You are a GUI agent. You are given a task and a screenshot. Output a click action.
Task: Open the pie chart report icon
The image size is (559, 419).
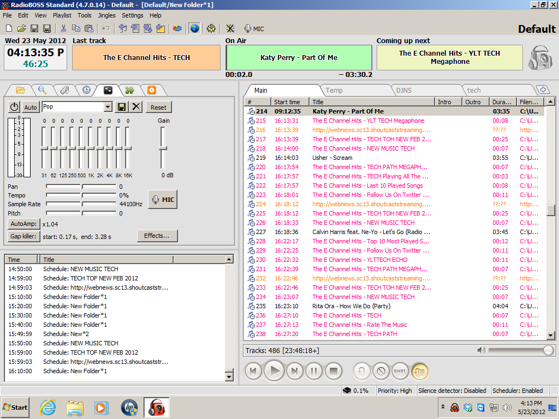[177, 28]
